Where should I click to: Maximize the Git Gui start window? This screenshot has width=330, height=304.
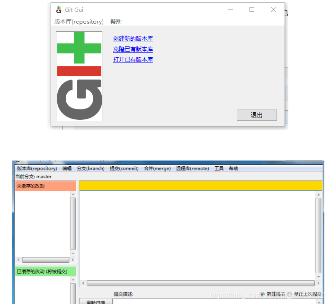[x=252, y=9]
